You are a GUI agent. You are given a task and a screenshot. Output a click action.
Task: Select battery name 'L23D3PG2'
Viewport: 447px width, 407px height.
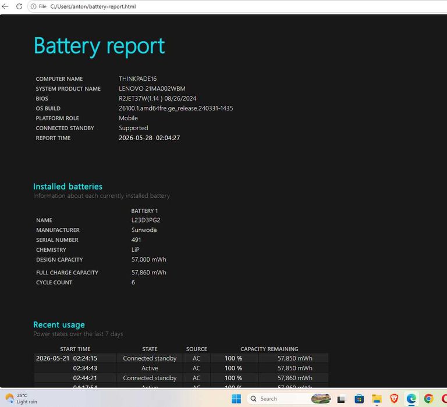tap(146, 220)
